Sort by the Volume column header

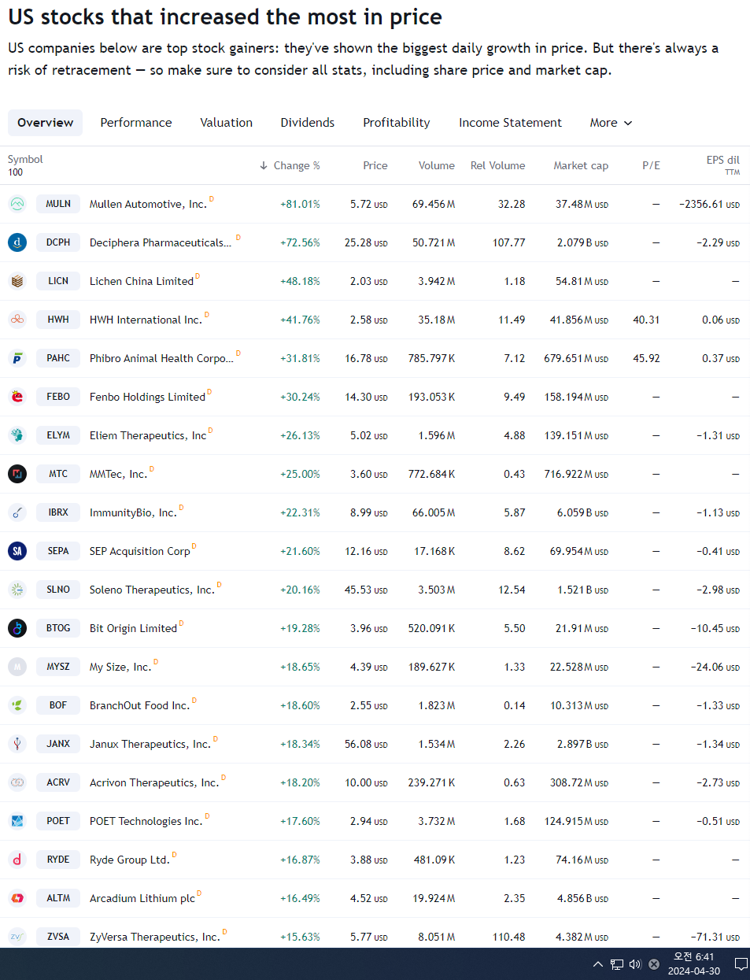click(x=437, y=165)
